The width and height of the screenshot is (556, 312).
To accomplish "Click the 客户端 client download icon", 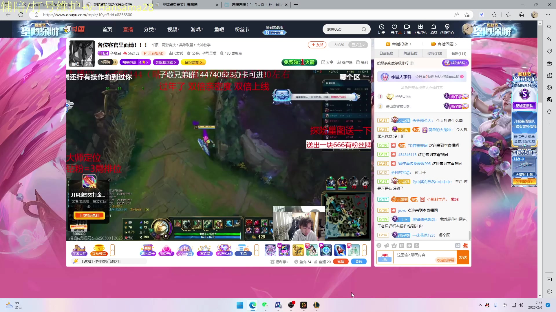I will [345, 62].
